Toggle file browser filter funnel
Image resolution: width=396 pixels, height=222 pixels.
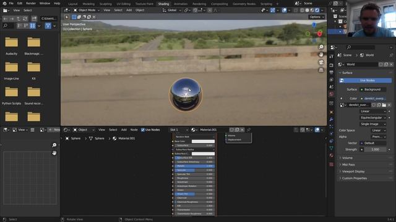point(48,26)
